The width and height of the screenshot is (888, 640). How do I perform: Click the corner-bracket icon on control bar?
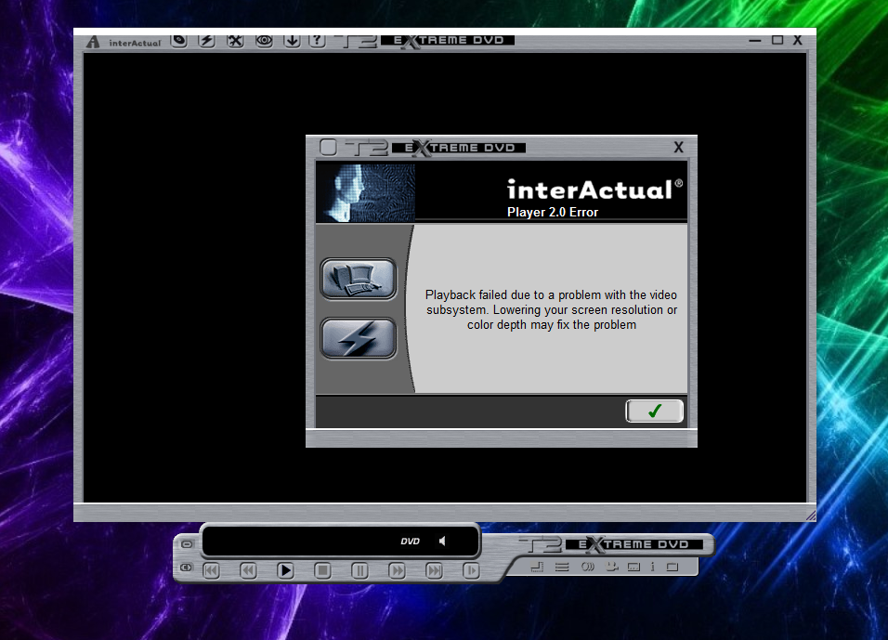537,567
